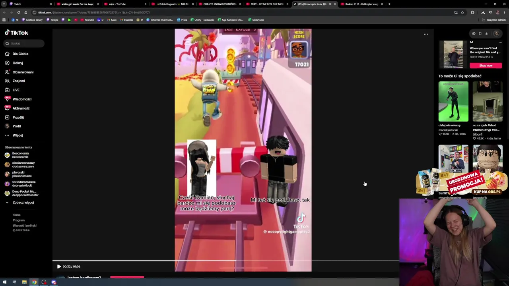
Task: Open Task View on taskbar
Action: click(14, 282)
